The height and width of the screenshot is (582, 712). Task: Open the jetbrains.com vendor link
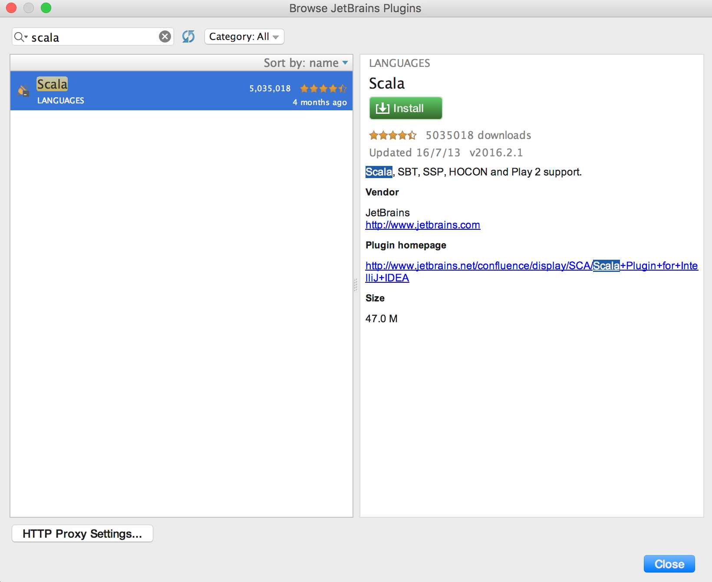tap(422, 225)
